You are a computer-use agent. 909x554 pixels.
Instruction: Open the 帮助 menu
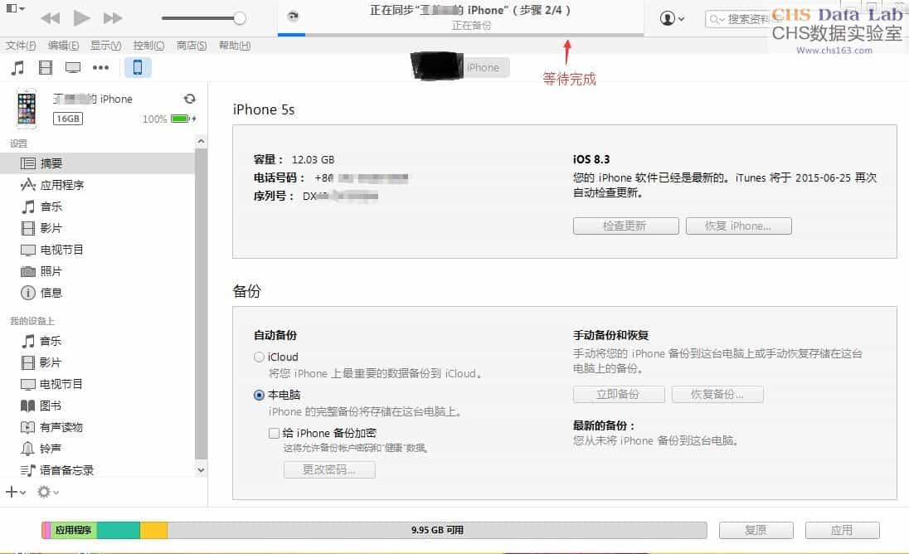point(235,46)
